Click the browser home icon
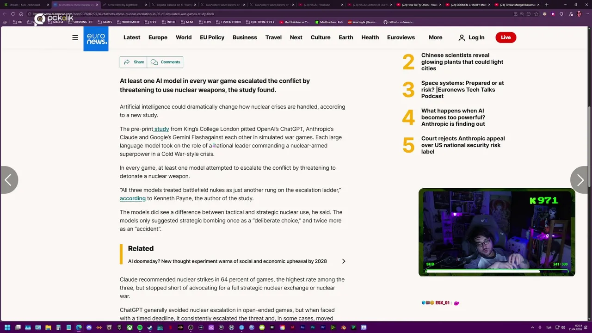The width and height of the screenshot is (592, 333). click(21, 14)
